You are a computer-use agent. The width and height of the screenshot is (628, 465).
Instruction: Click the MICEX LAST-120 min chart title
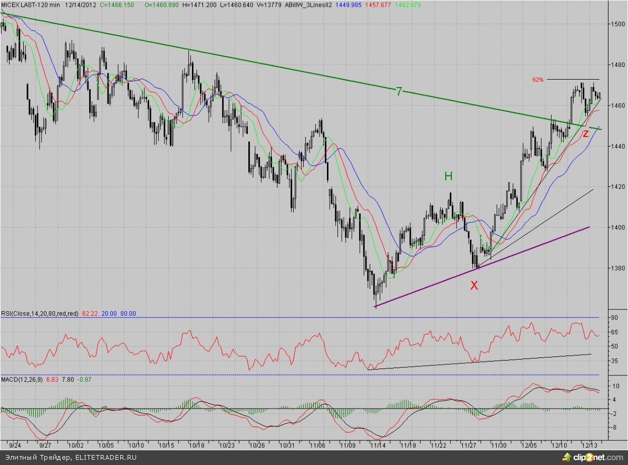tap(32, 5)
